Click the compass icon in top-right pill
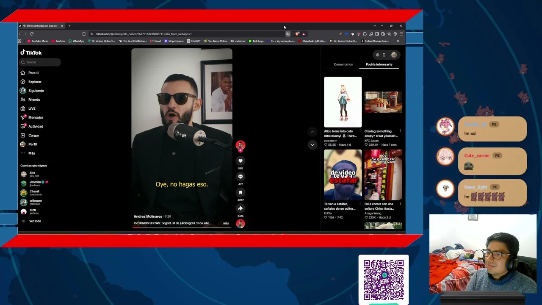 [x=377, y=55]
